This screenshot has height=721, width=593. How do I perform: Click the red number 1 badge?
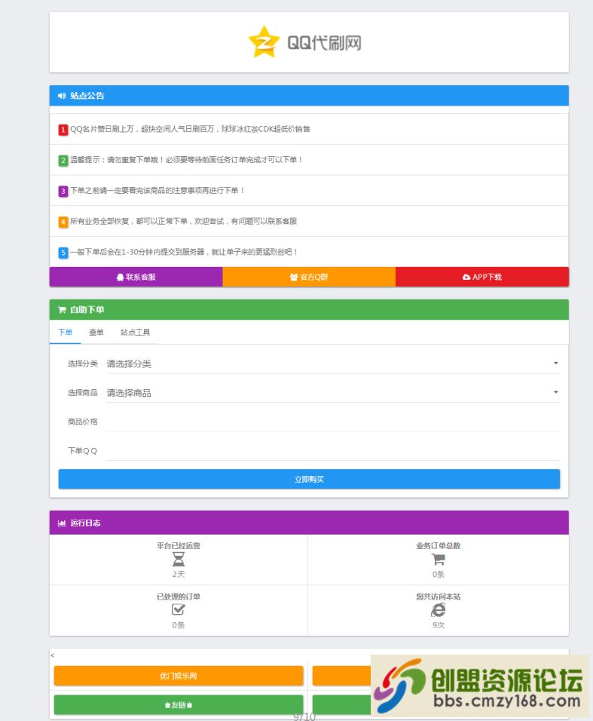coord(63,130)
